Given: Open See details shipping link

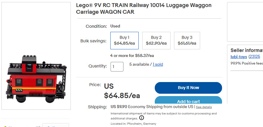Looking at the screenshot, I should 204,107.
